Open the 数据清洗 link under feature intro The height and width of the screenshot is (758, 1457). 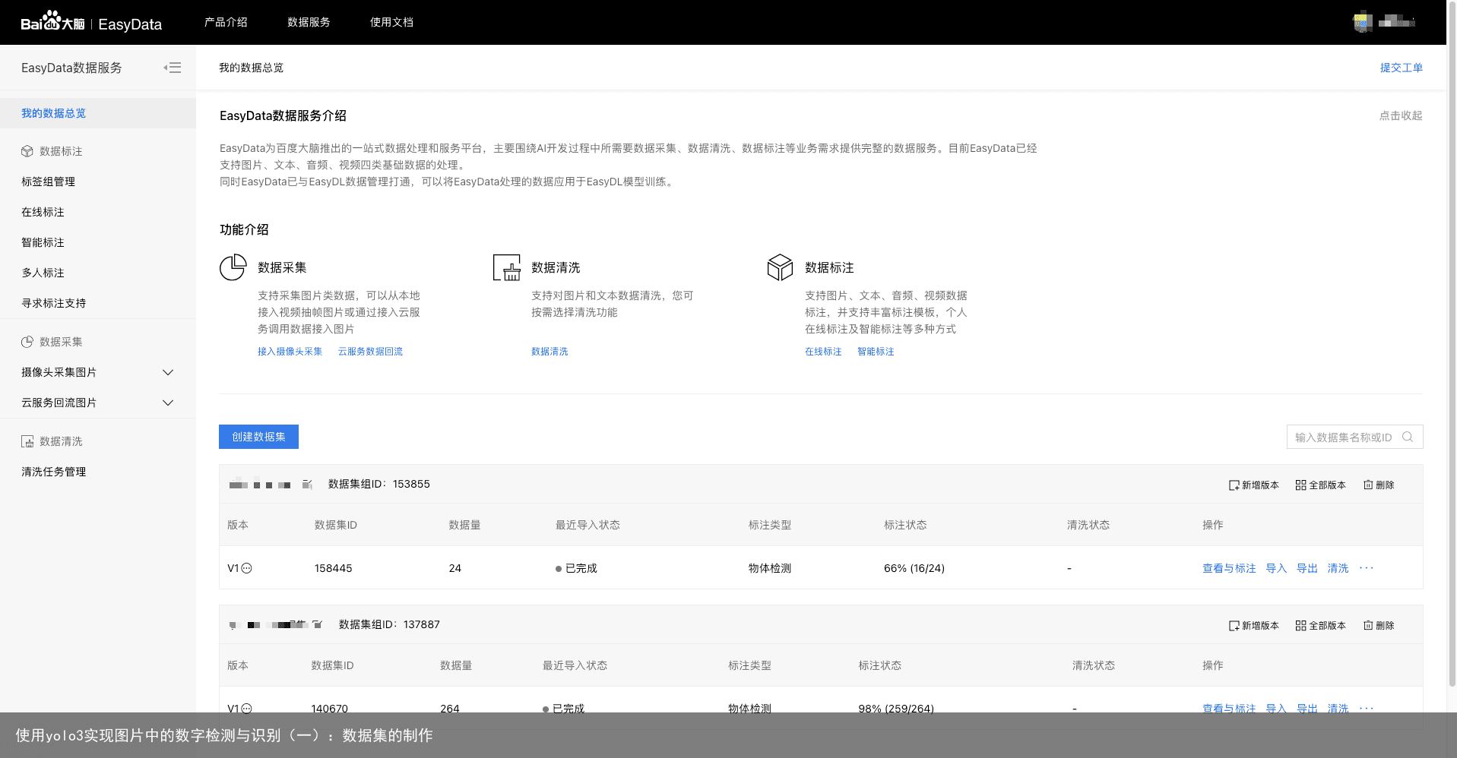tap(550, 351)
